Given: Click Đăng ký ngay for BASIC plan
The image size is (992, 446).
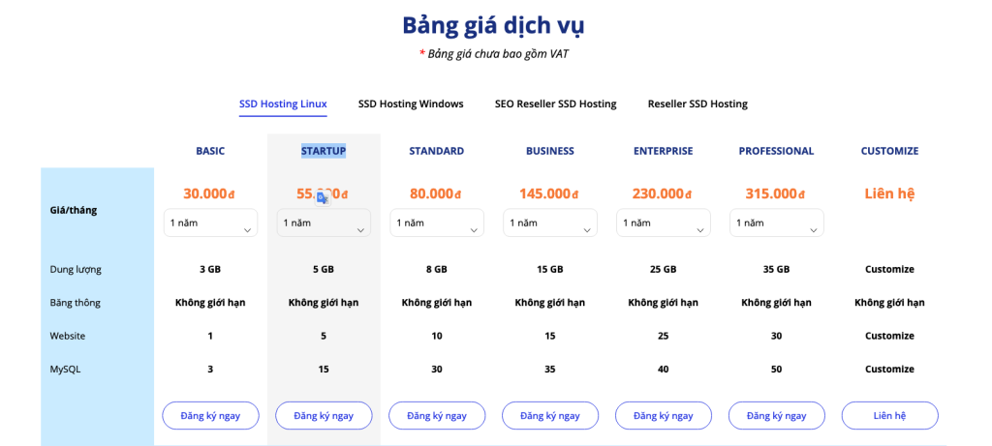Looking at the screenshot, I should tap(210, 415).
